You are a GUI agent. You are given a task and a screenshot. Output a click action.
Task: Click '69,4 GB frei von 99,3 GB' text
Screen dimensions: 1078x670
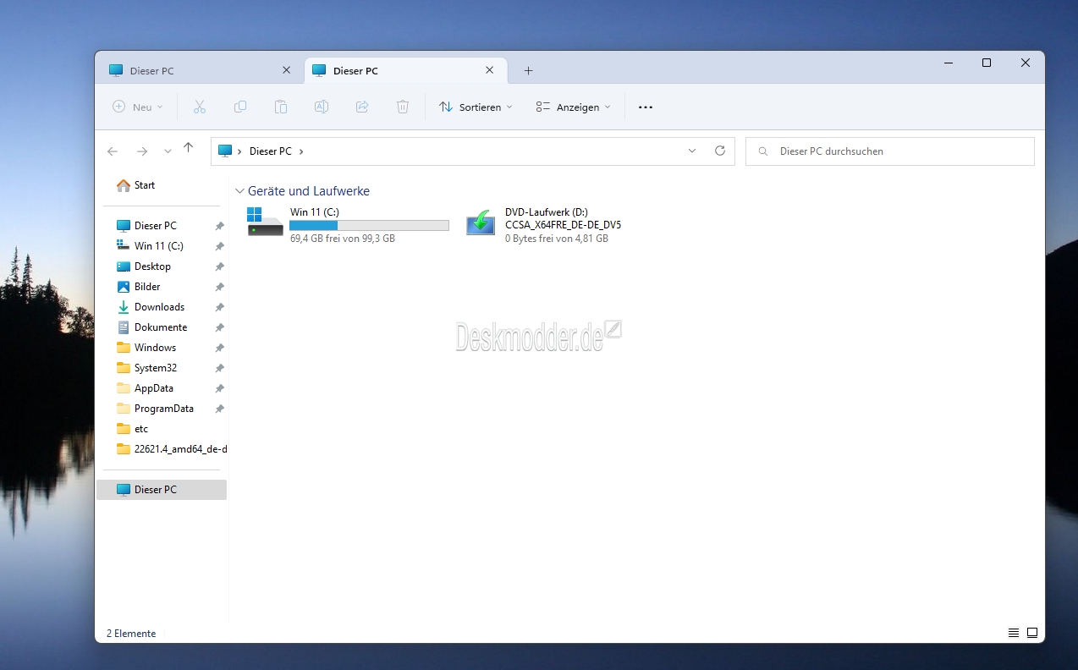pos(343,239)
